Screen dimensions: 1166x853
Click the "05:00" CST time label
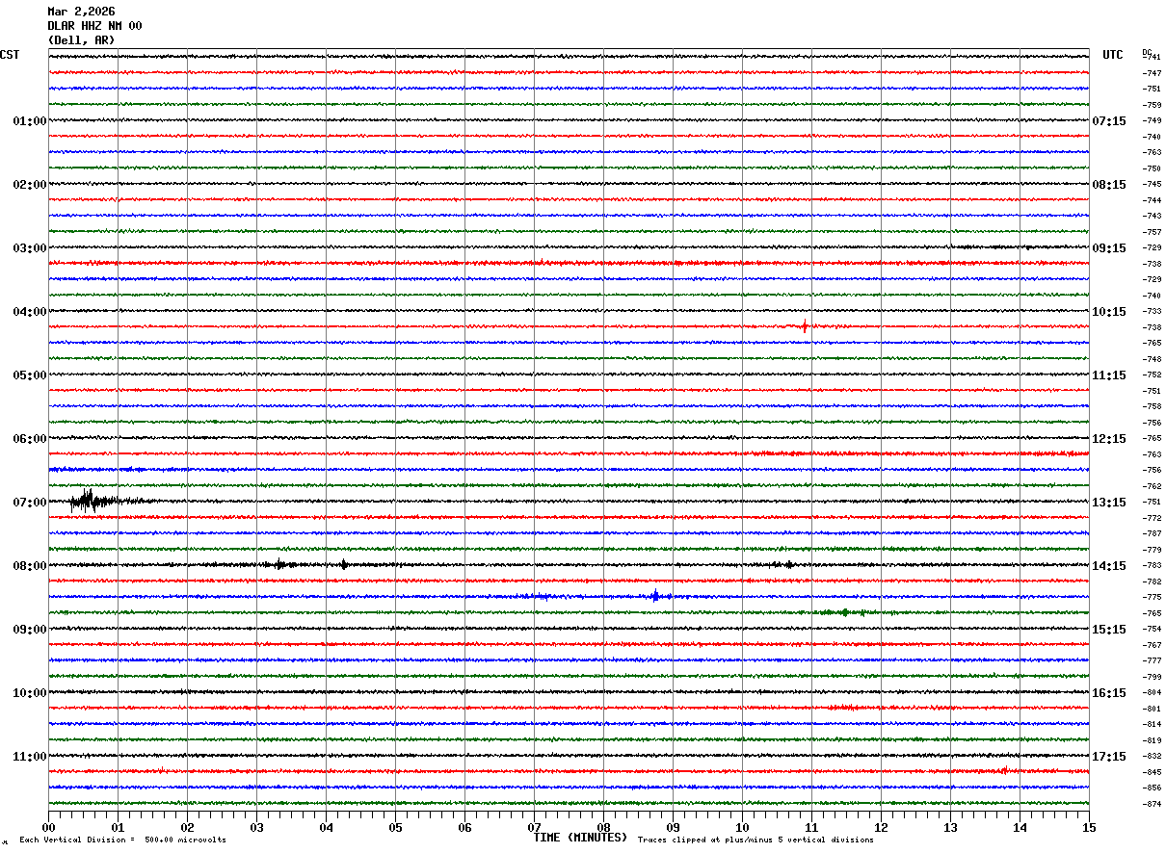tap(30, 375)
